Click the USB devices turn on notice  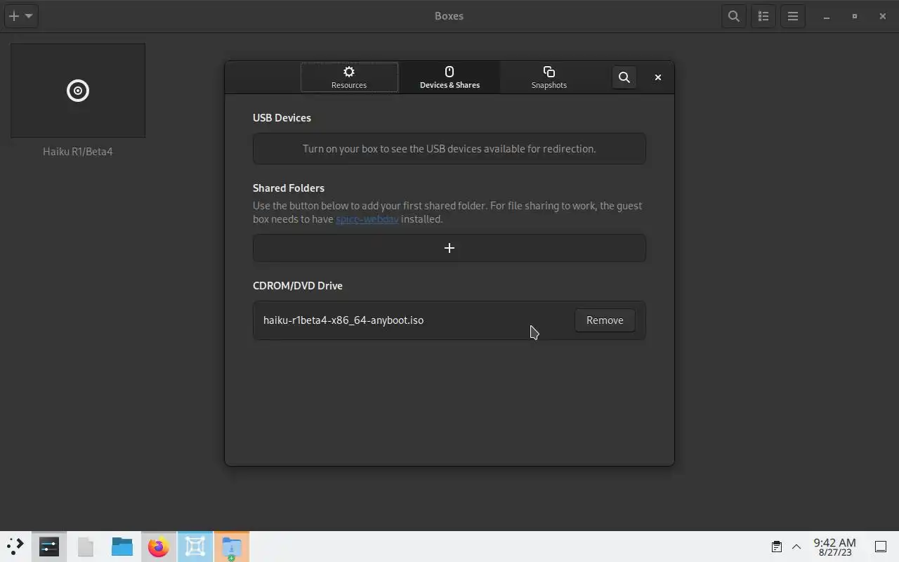click(x=449, y=149)
